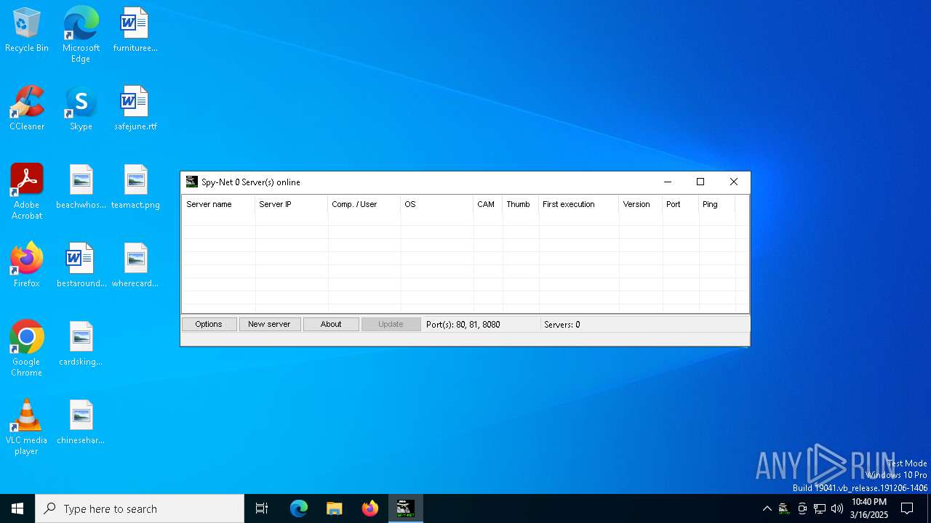931x523 pixels.
Task: Click the Version column header
Action: 640,204
